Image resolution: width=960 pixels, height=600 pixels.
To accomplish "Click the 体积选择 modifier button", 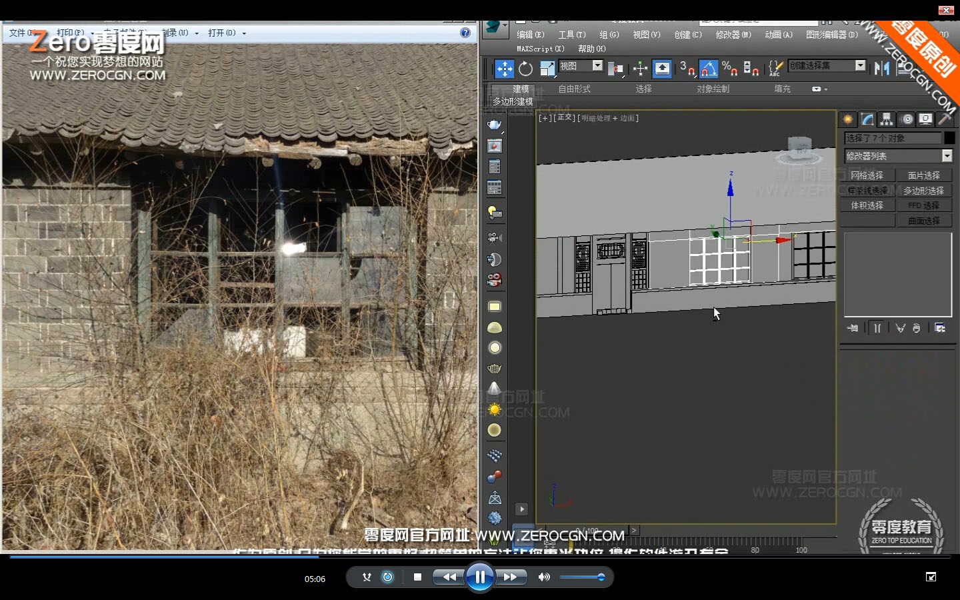I will point(867,205).
